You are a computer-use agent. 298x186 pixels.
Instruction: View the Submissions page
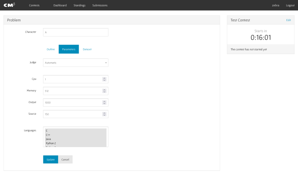(x=100, y=6)
